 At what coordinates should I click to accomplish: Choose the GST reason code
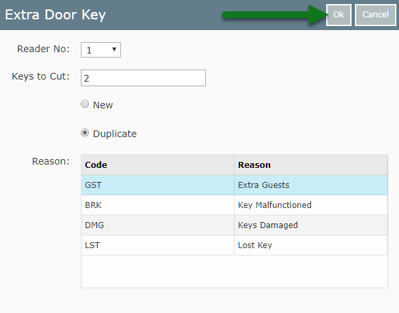tap(93, 185)
